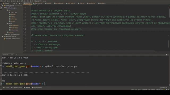Hide the terminal panel with minus icon

(x=169, y=55)
